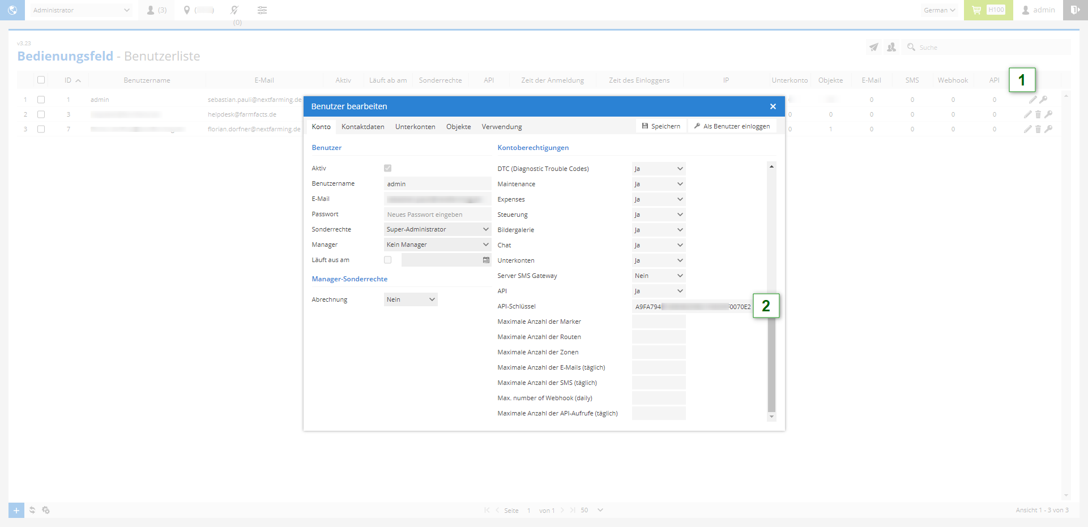This screenshot has height=527, width=1088.
Task: Click the plus icon to add user
Action: coord(16,510)
